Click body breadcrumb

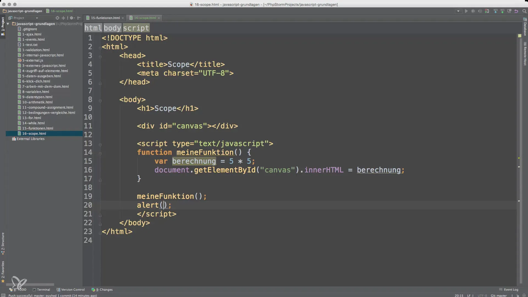point(112,28)
